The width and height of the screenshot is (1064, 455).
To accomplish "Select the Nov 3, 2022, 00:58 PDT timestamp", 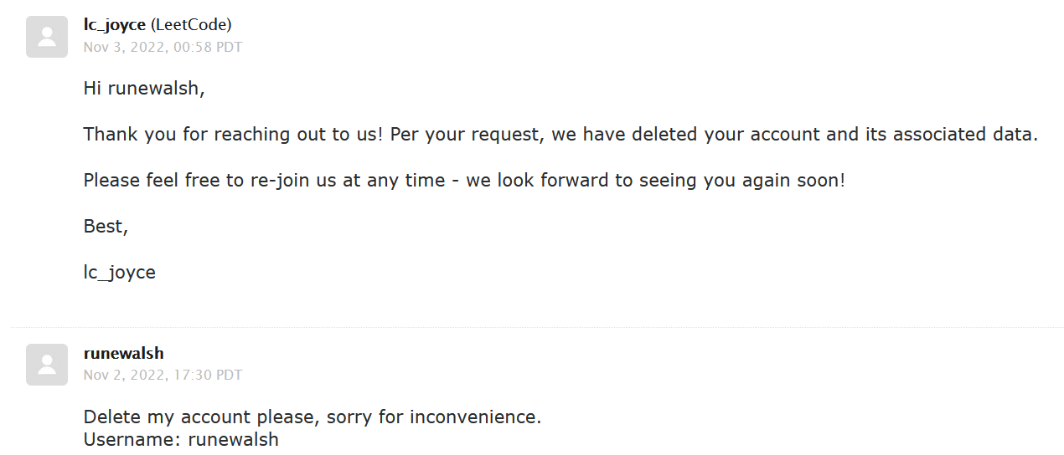I will coord(163,47).
